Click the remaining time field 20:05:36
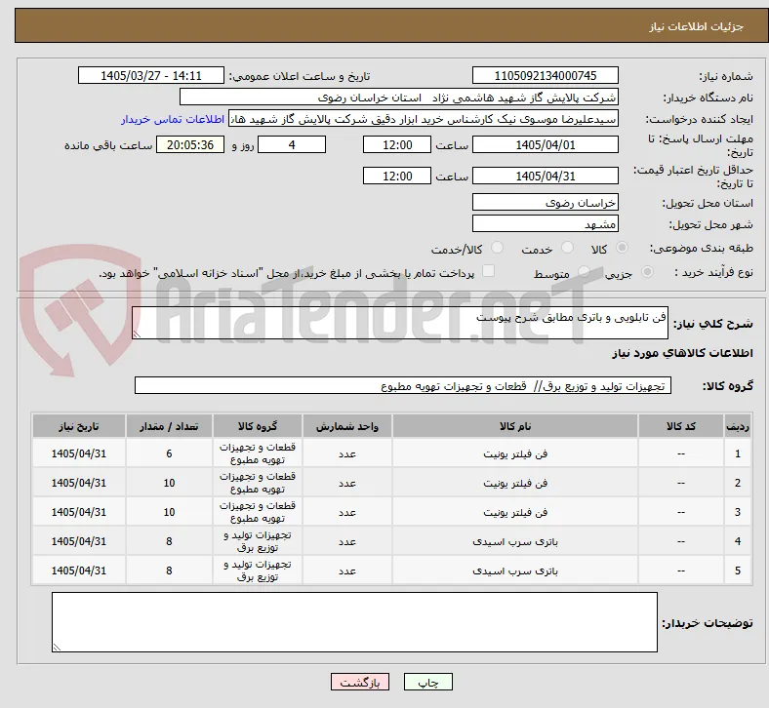Screen dimensions: 769x708 pyautogui.click(x=190, y=144)
